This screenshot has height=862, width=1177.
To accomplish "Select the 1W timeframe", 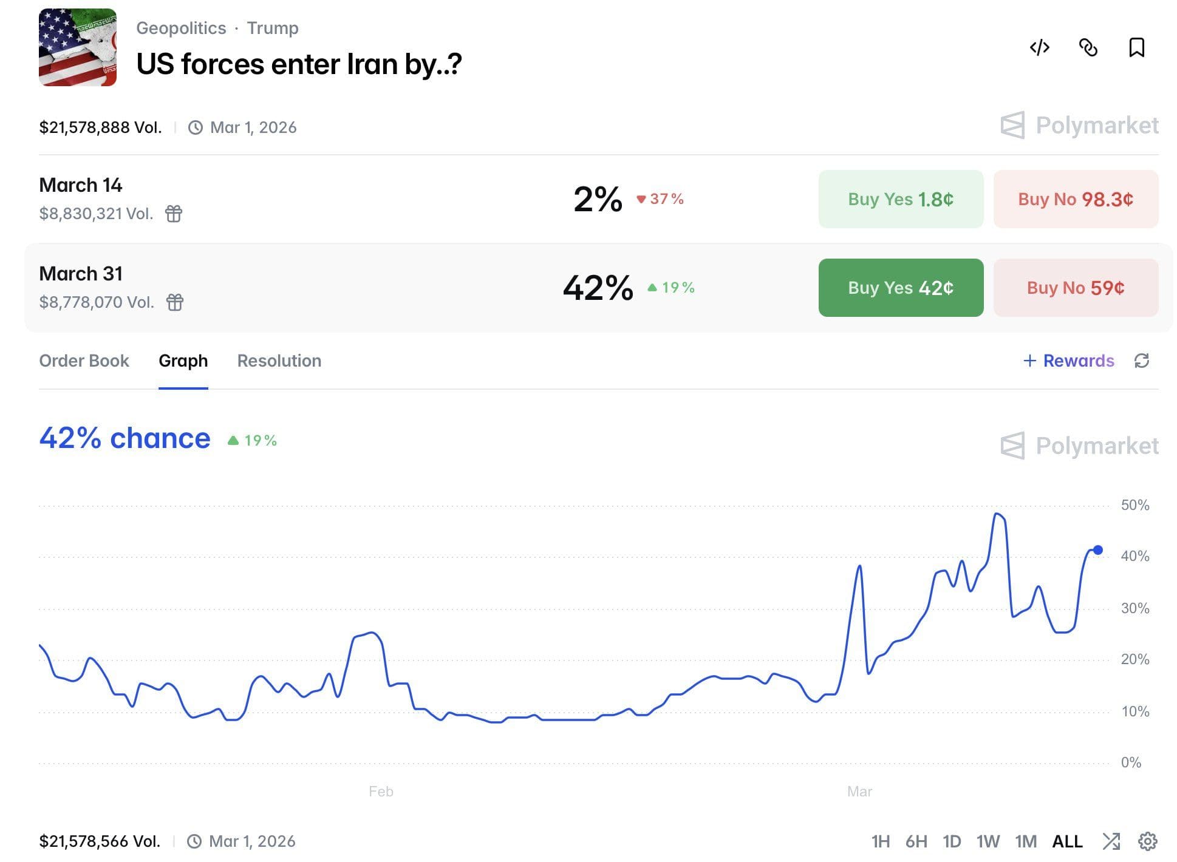I will [x=988, y=841].
